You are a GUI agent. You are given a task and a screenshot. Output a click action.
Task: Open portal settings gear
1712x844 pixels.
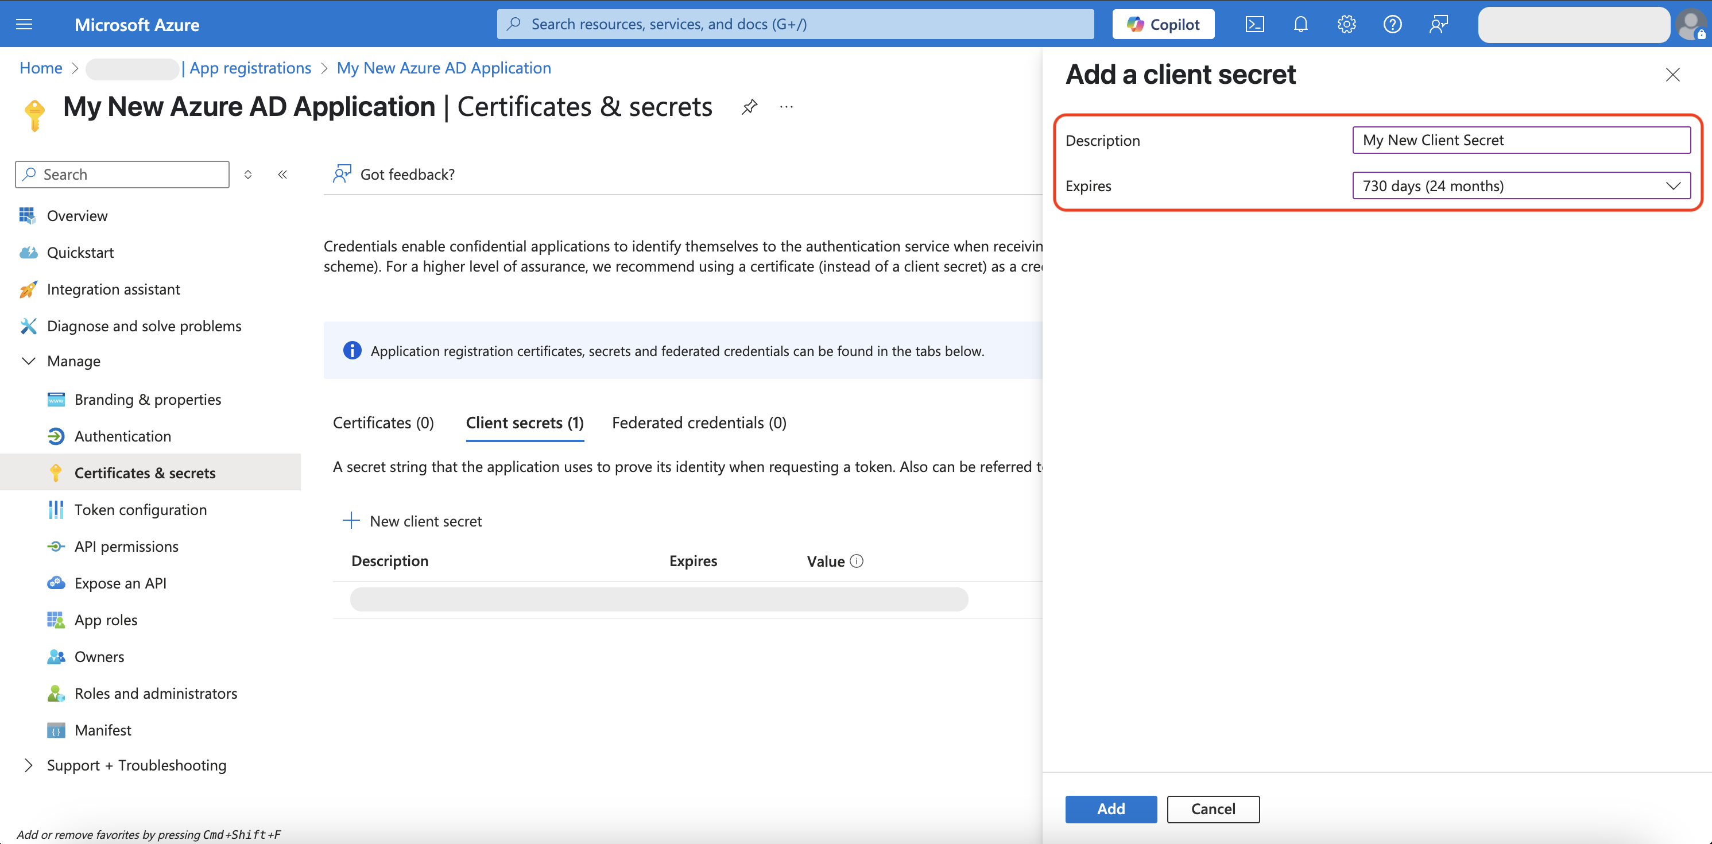1346,25
